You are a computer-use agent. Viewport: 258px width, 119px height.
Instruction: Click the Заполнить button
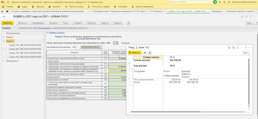point(22,23)
